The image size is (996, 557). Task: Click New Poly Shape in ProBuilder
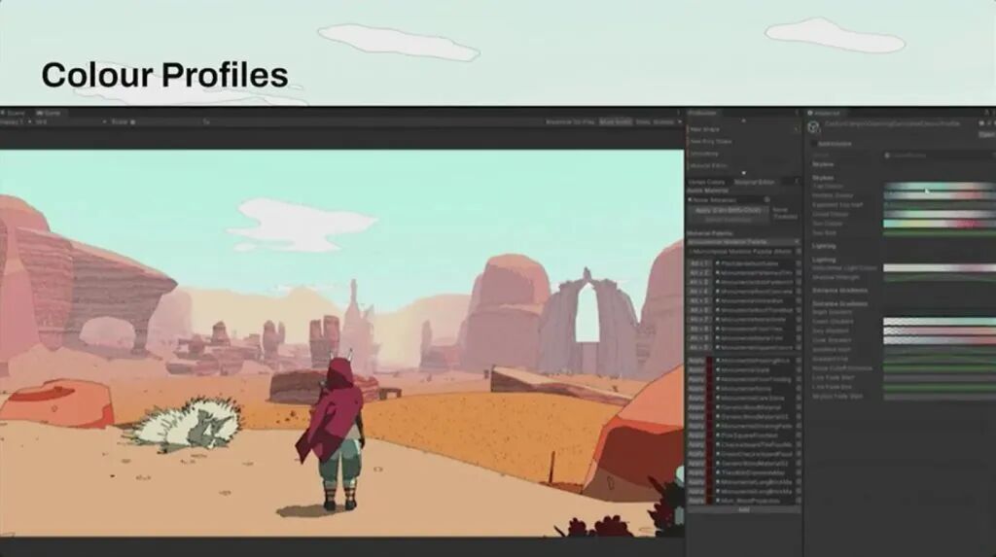711,142
